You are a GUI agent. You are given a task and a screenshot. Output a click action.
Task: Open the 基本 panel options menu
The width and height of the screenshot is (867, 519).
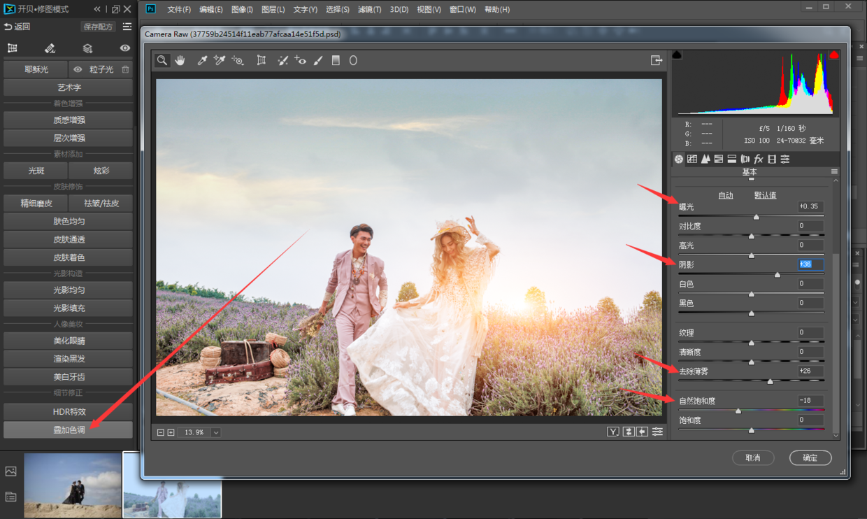[x=834, y=172]
